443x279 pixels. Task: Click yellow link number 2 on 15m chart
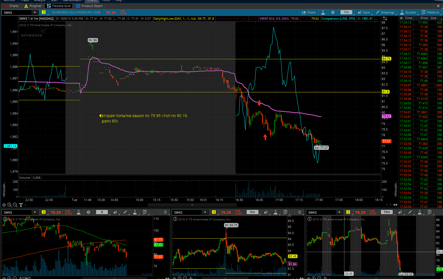tap(348, 212)
